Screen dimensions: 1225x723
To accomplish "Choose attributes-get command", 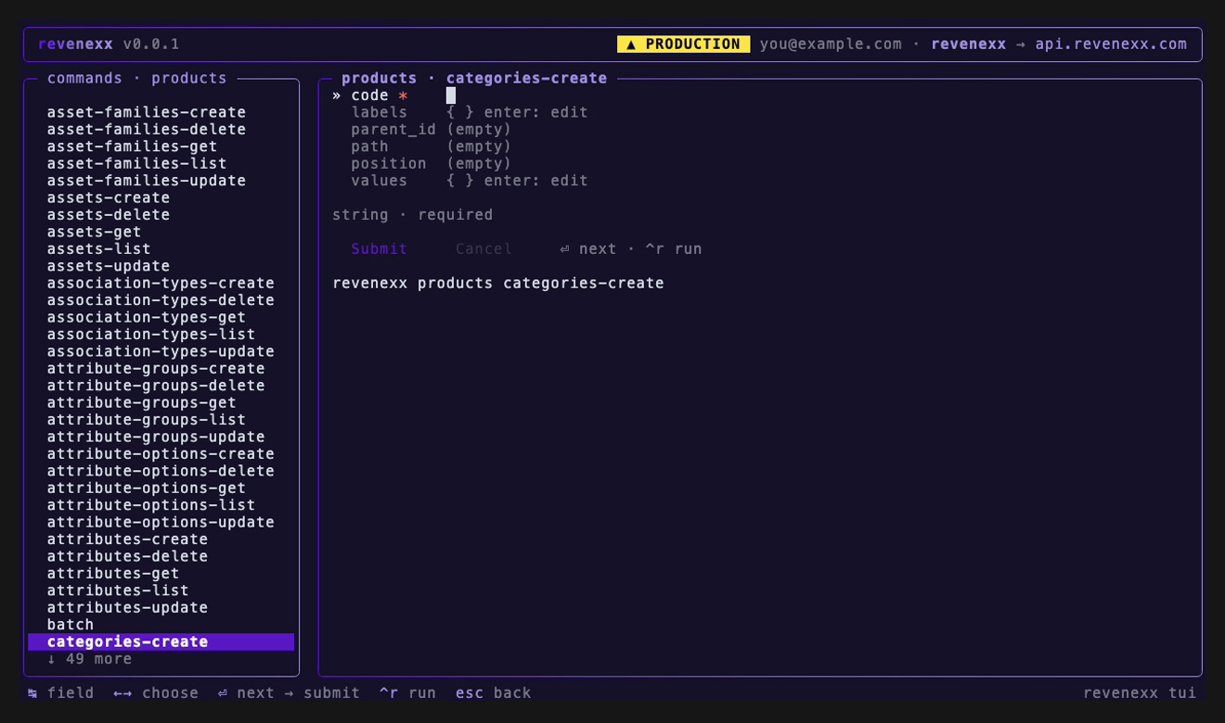I will (113, 573).
